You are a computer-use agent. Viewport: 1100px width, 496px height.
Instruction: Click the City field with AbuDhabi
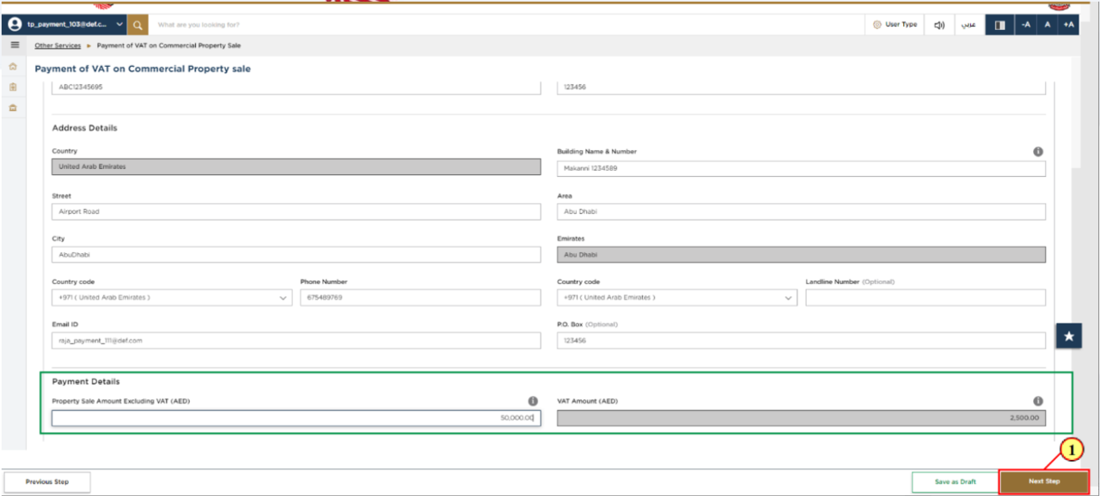(296, 255)
